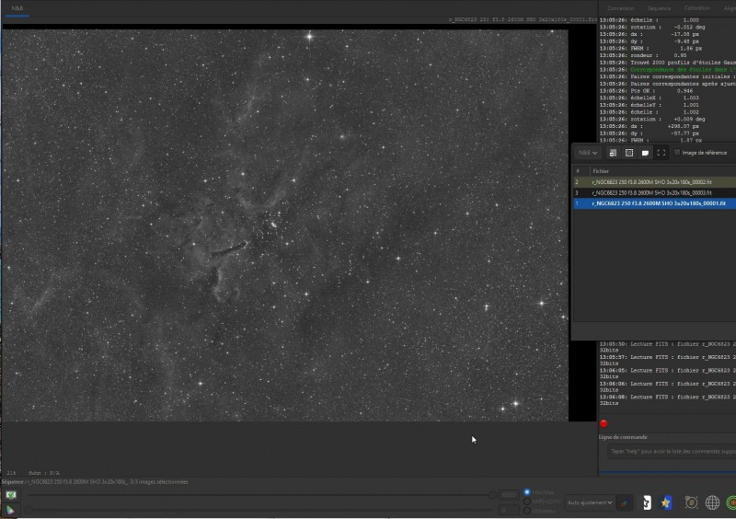Click the false color icon next to Auto ajustement

625,502
